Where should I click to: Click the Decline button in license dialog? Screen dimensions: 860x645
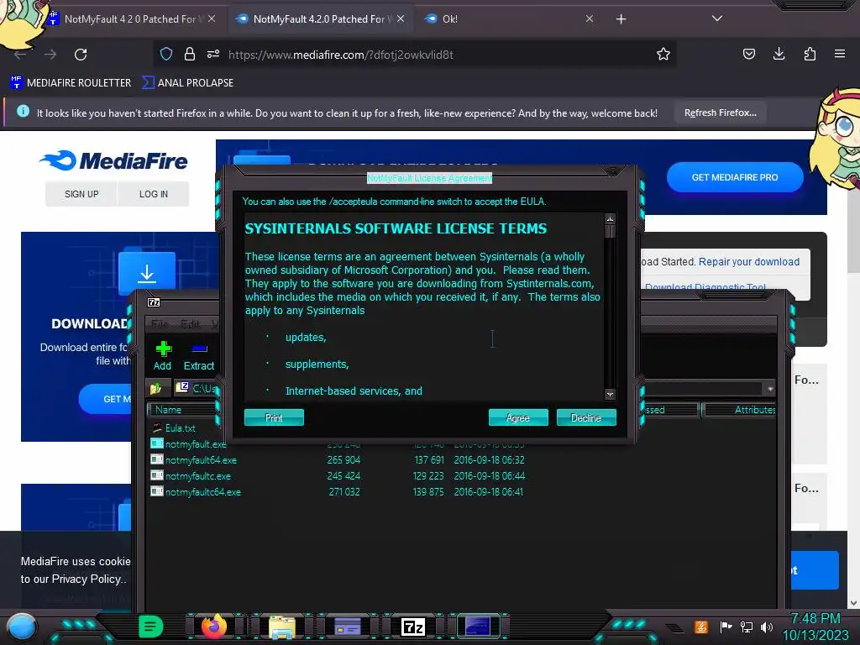tap(585, 417)
